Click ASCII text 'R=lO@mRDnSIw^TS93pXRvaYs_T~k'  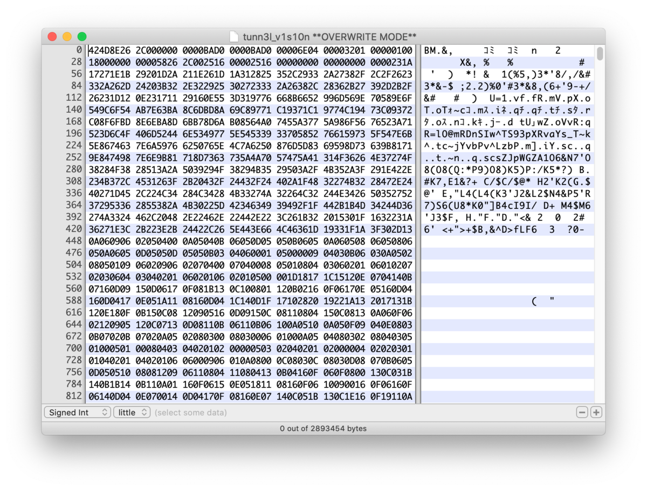click(x=507, y=134)
